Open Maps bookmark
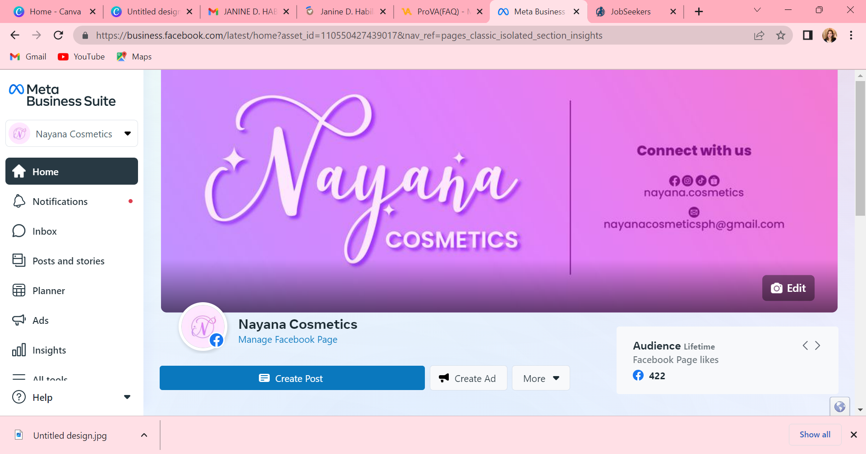866x454 pixels. coord(134,57)
